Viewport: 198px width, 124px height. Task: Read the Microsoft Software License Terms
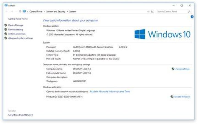pos(110,91)
